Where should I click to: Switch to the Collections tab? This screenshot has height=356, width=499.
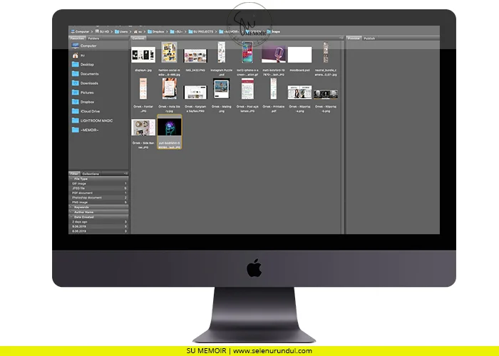coord(91,174)
